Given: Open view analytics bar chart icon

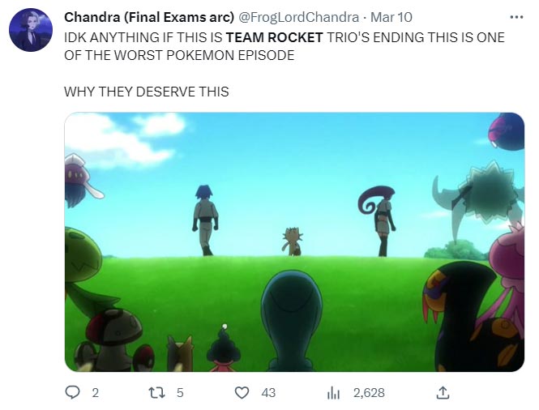Looking at the screenshot, I should coord(333,393).
